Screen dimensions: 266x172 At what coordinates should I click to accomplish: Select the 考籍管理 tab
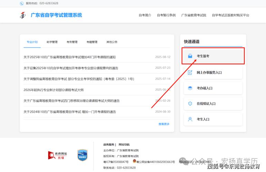[92, 42]
